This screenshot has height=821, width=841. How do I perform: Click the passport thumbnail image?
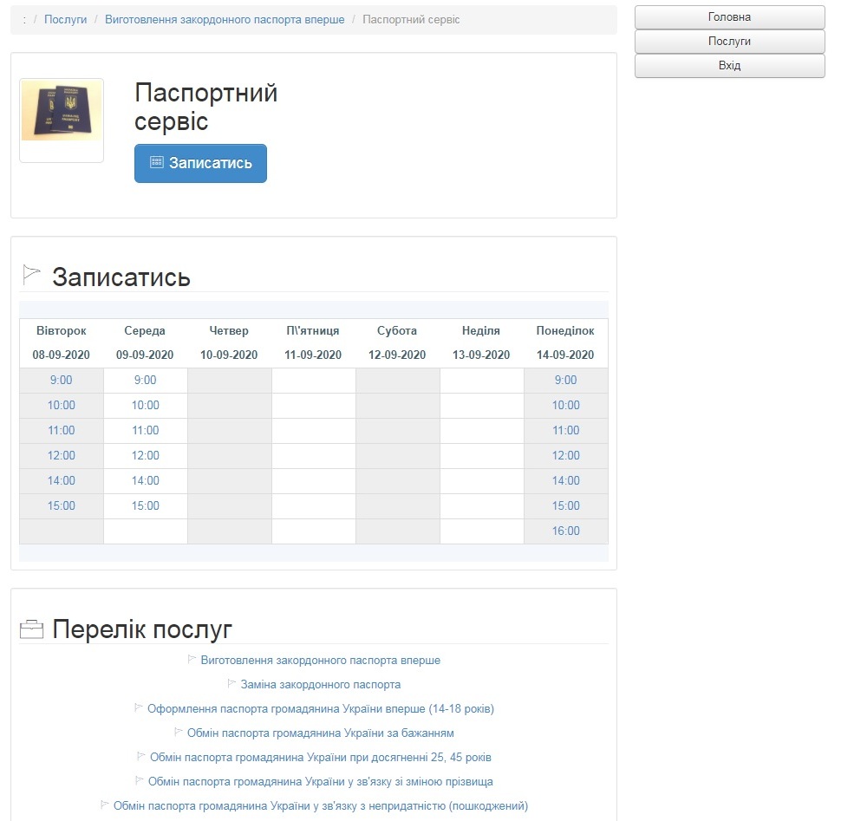tap(62, 112)
